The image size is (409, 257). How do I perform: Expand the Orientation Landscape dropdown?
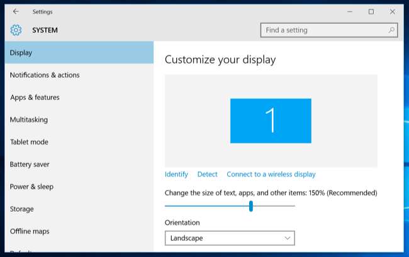tap(230, 238)
